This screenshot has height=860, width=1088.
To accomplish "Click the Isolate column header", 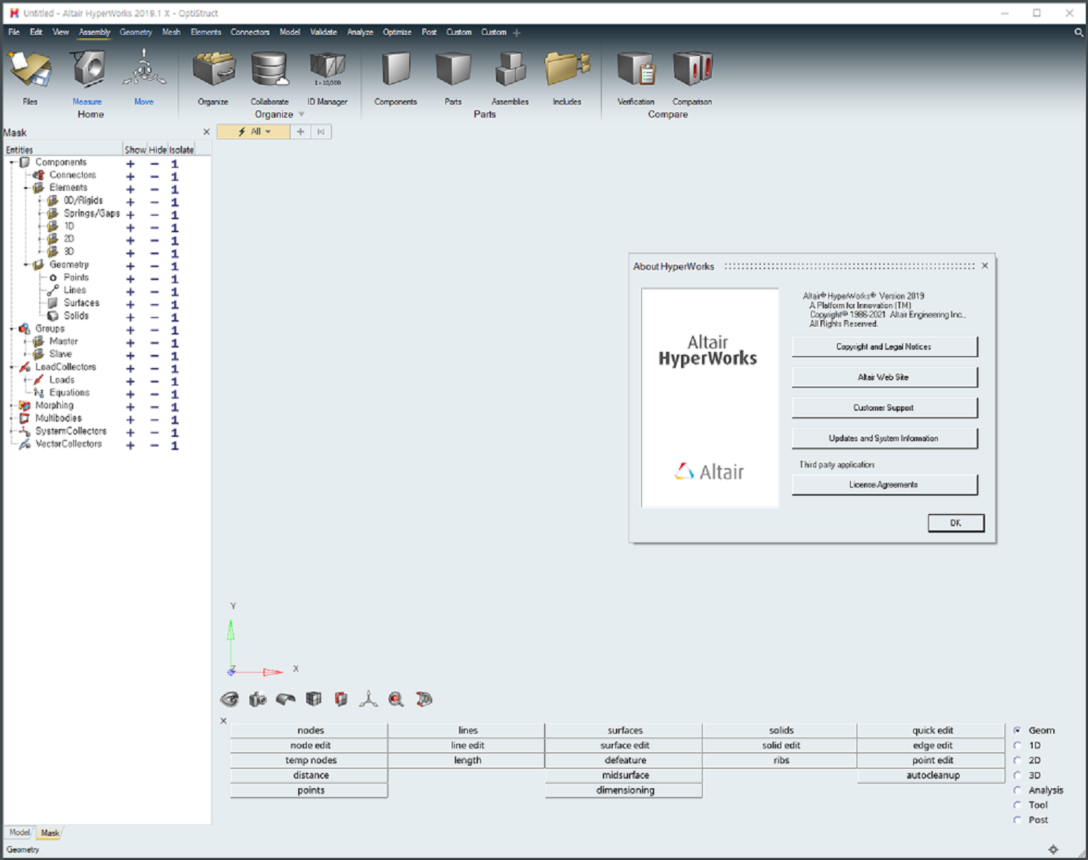I will point(181,150).
